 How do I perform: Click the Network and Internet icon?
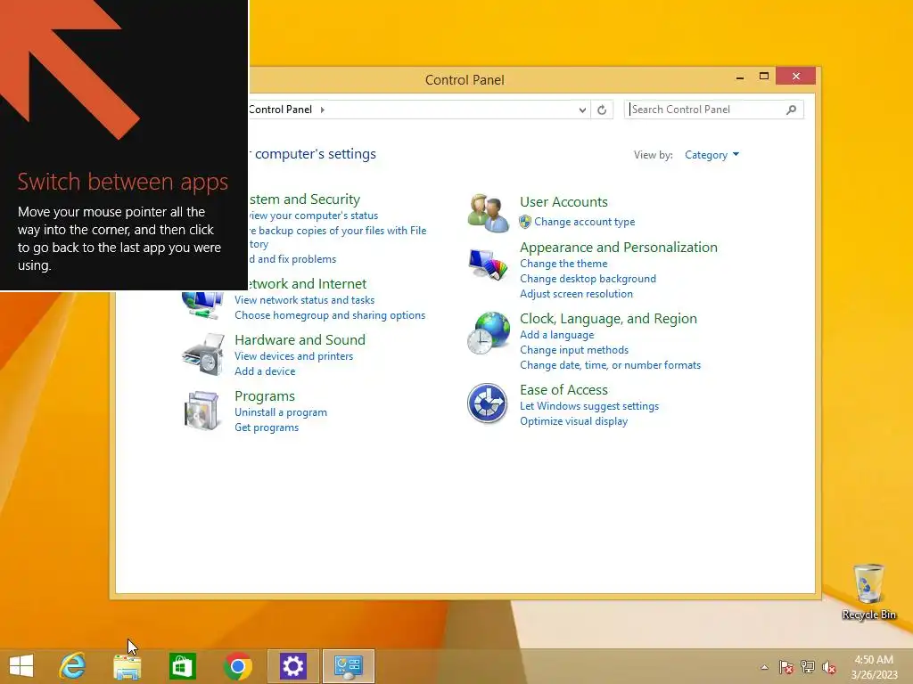tap(202, 305)
